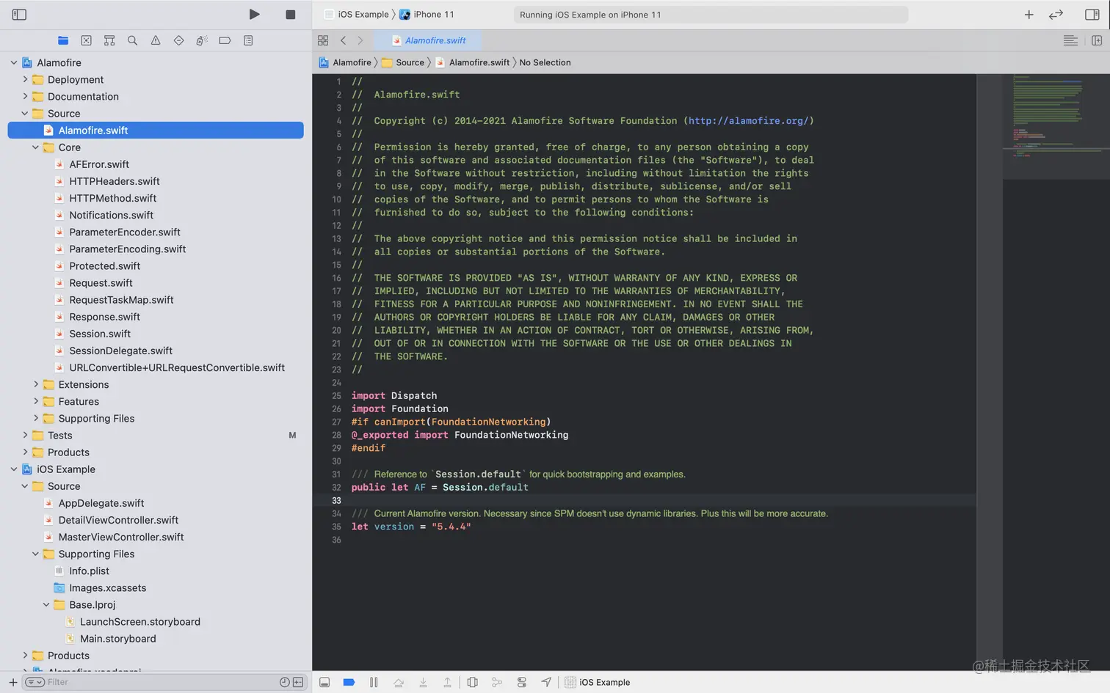Click Alamofire in the jump bar

point(345,62)
